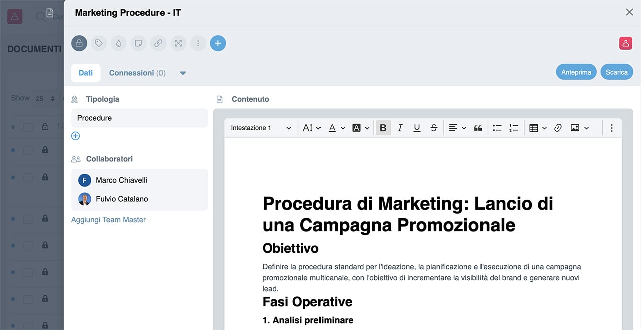641x330 pixels.
Task: Toggle underline formatting in editor
Action: click(x=417, y=128)
